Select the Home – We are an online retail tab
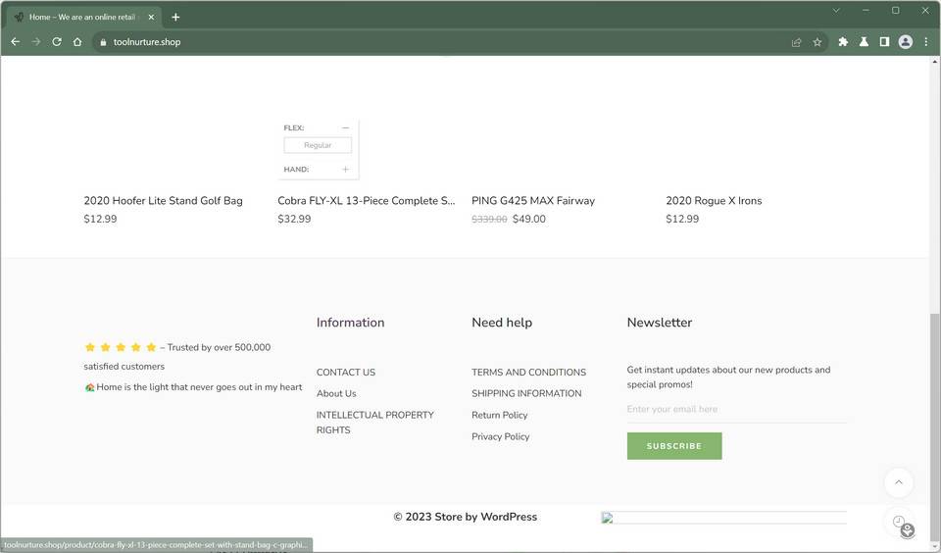Image resolution: width=941 pixels, height=553 pixels. click(82, 17)
